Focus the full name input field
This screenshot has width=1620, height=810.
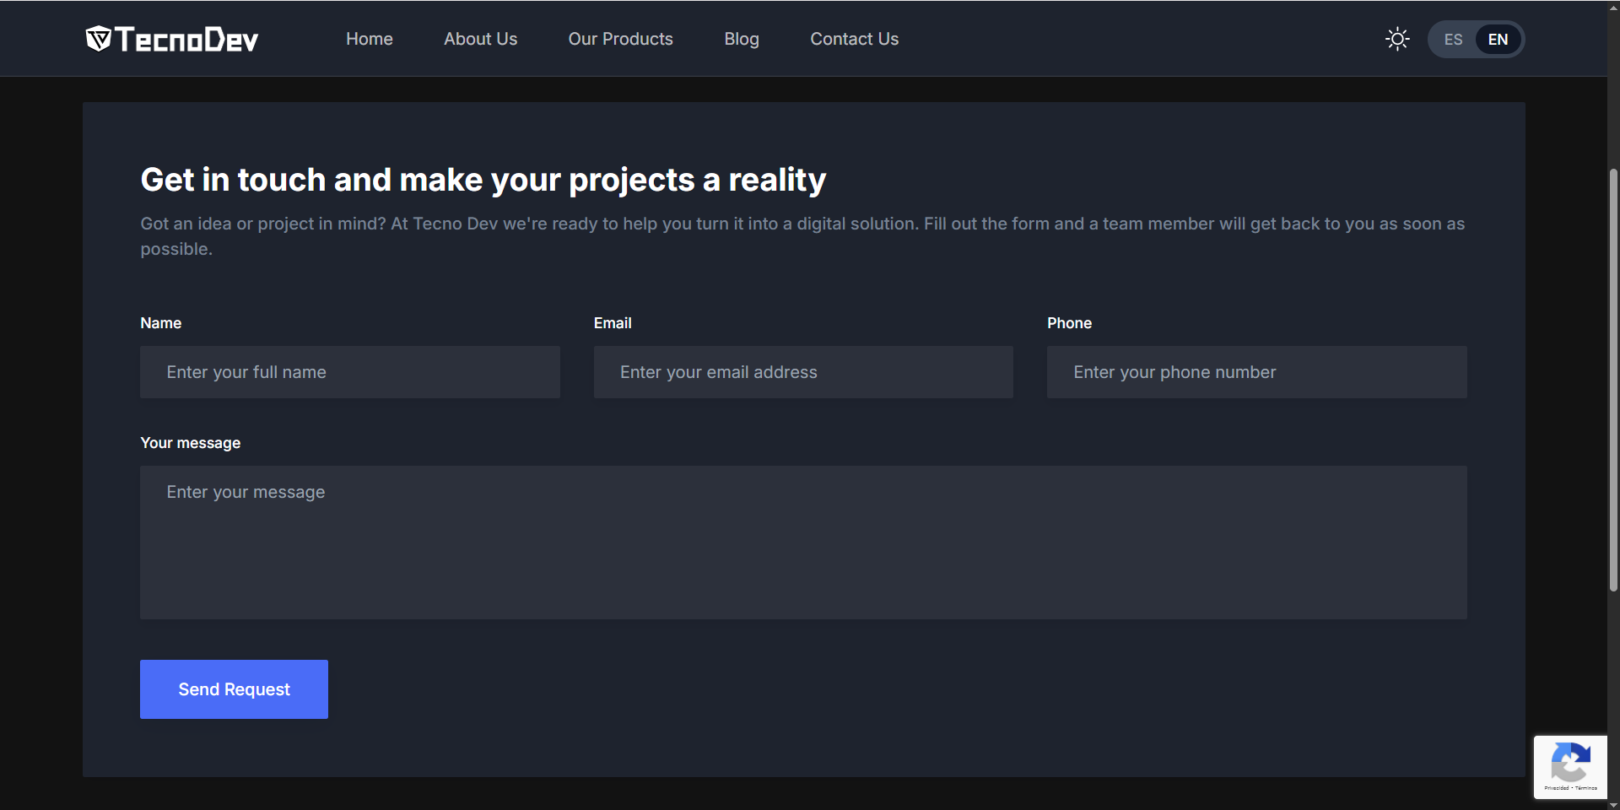pyautogui.click(x=349, y=372)
